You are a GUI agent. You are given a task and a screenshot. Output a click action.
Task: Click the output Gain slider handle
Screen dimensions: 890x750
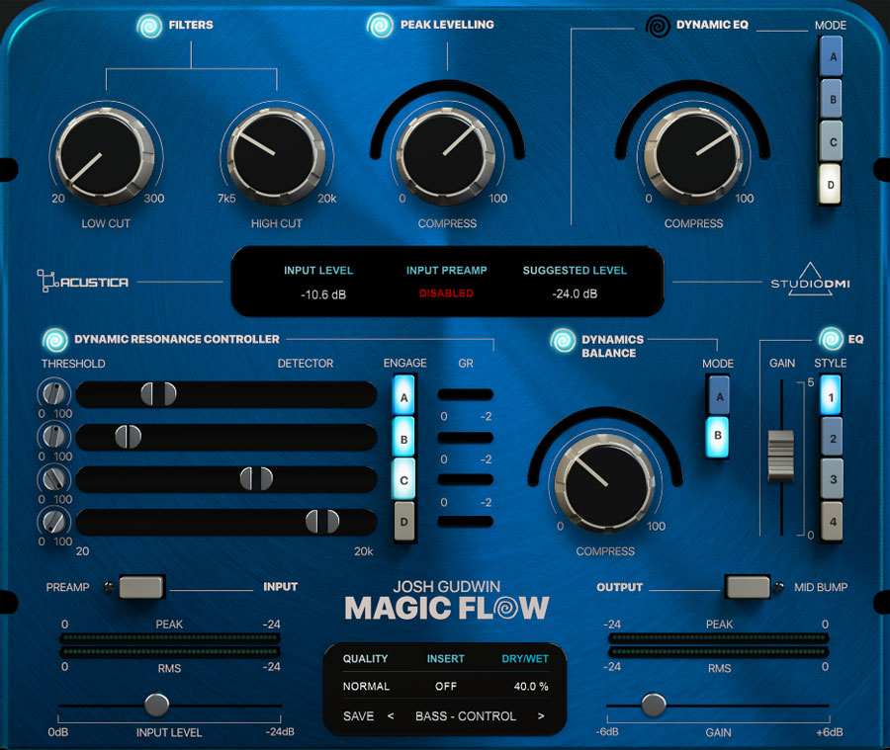(x=654, y=706)
